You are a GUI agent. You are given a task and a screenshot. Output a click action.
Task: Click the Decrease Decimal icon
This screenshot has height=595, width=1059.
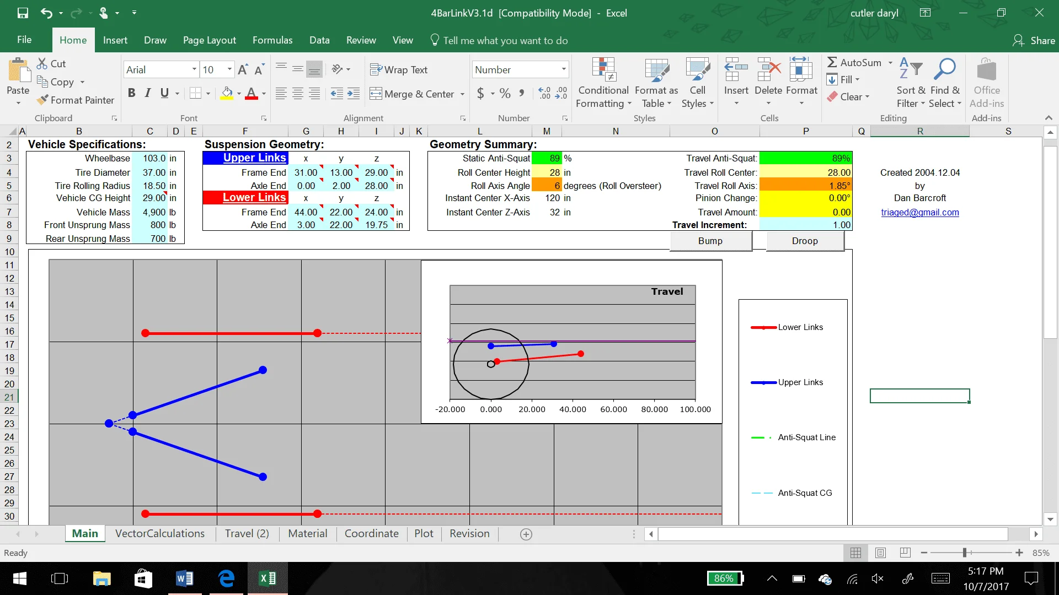click(x=561, y=93)
